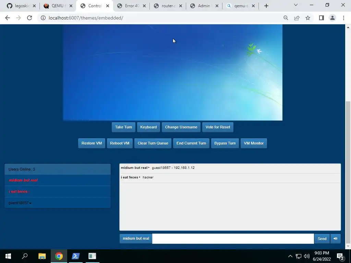Click the VM display screen
351x263 pixels.
tap(173, 72)
